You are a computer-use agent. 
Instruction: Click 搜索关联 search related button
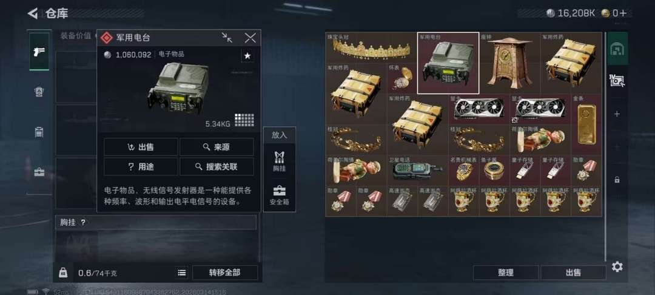pyautogui.click(x=217, y=167)
